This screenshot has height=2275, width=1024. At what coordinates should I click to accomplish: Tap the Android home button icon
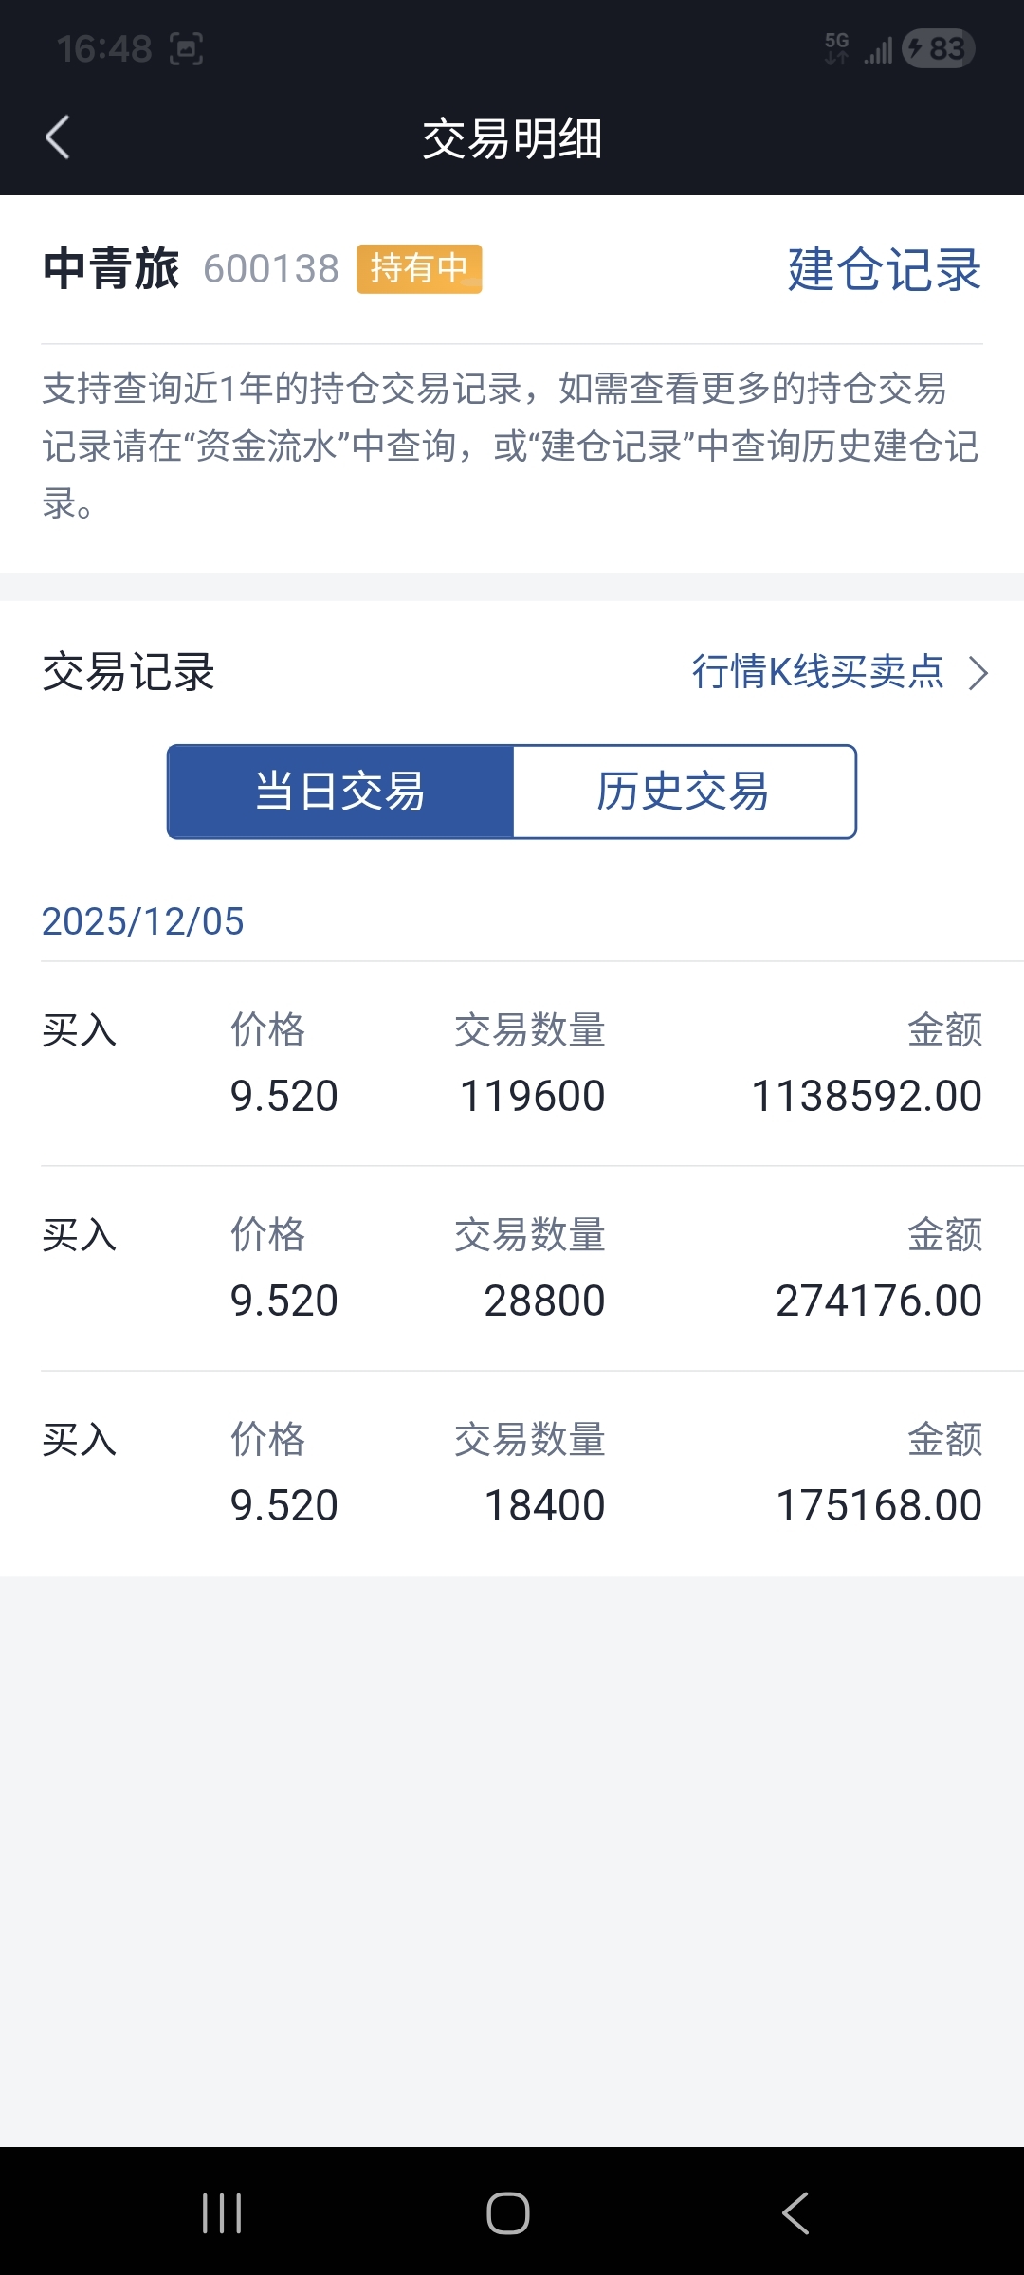(x=508, y=2213)
